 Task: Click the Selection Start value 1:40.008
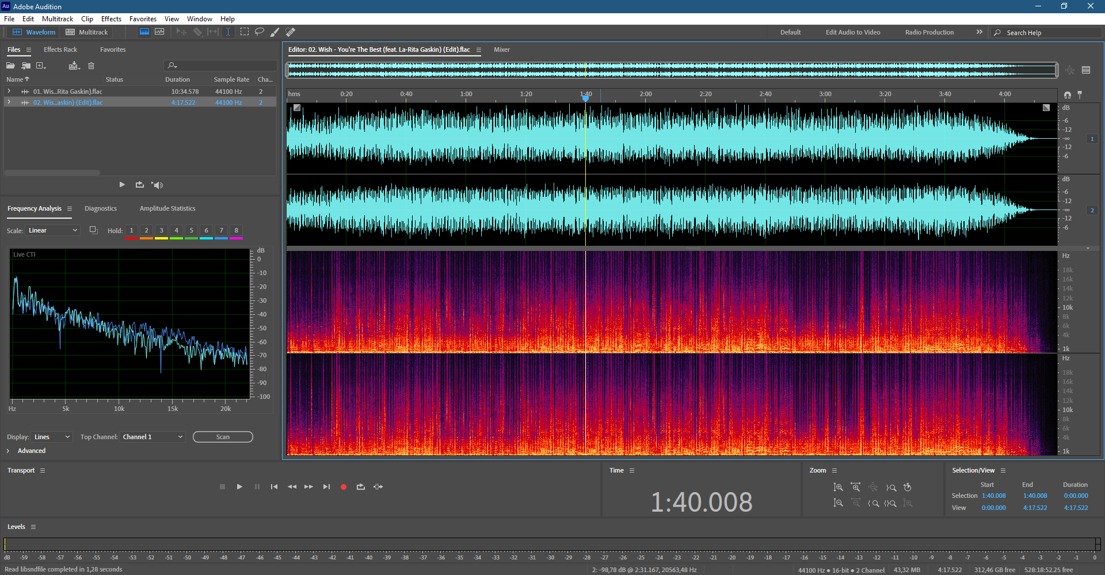[x=994, y=496]
